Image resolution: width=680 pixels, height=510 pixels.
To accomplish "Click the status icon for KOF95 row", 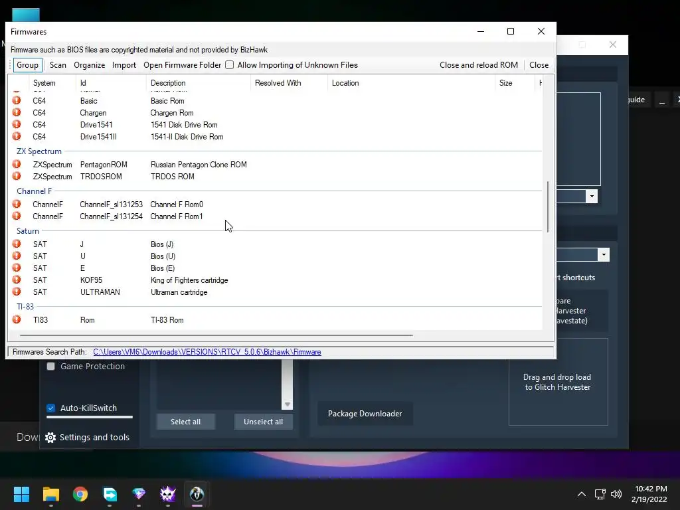I will click(x=17, y=280).
